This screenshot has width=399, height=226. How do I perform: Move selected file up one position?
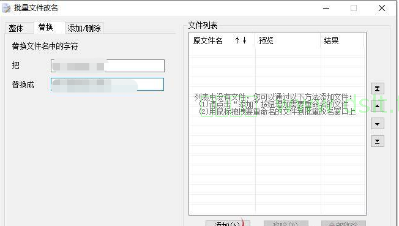[x=378, y=106]
